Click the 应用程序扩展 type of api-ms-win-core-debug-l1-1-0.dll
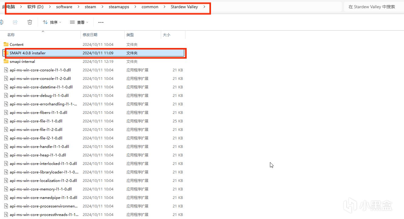 (x=137, y=95)
